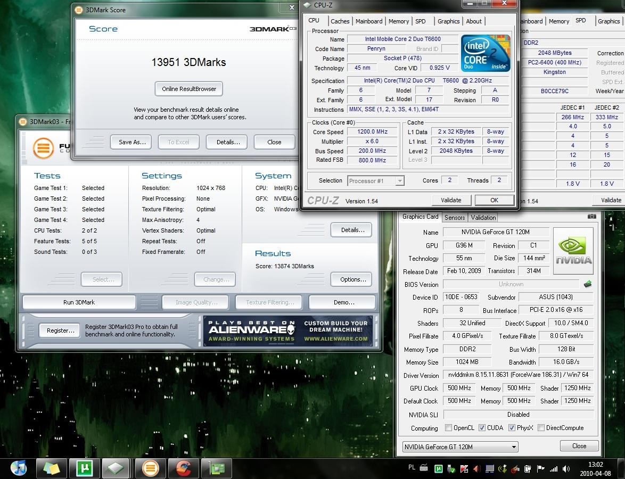The image size is (625, 479).
Task: Toggle the PhysX checkbox
Action: 512,427
